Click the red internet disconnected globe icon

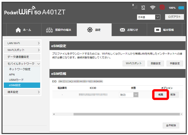coord(162,7)
